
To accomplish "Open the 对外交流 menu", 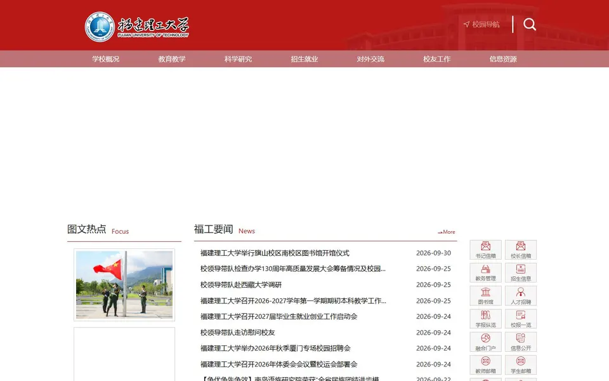I will (370, 59).
